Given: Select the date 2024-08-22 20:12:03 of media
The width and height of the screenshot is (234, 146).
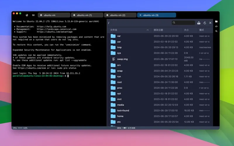Looking at the screenshot, I should tap(166, 105).
